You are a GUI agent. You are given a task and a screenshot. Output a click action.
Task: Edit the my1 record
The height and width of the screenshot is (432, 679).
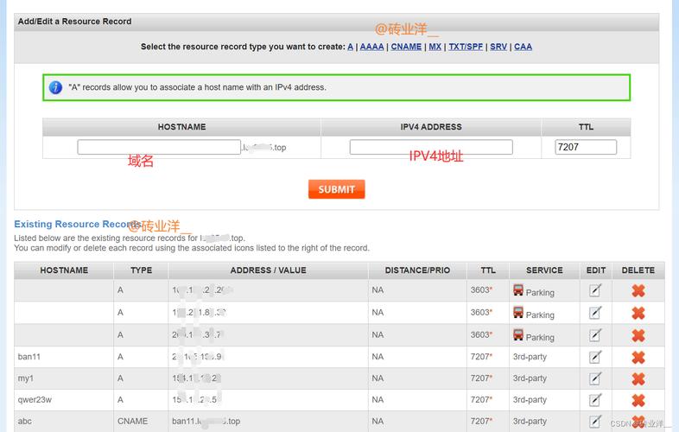[x=595, y=378]
